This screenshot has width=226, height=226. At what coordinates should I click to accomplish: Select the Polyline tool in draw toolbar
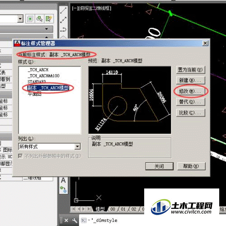pos(63,29)
